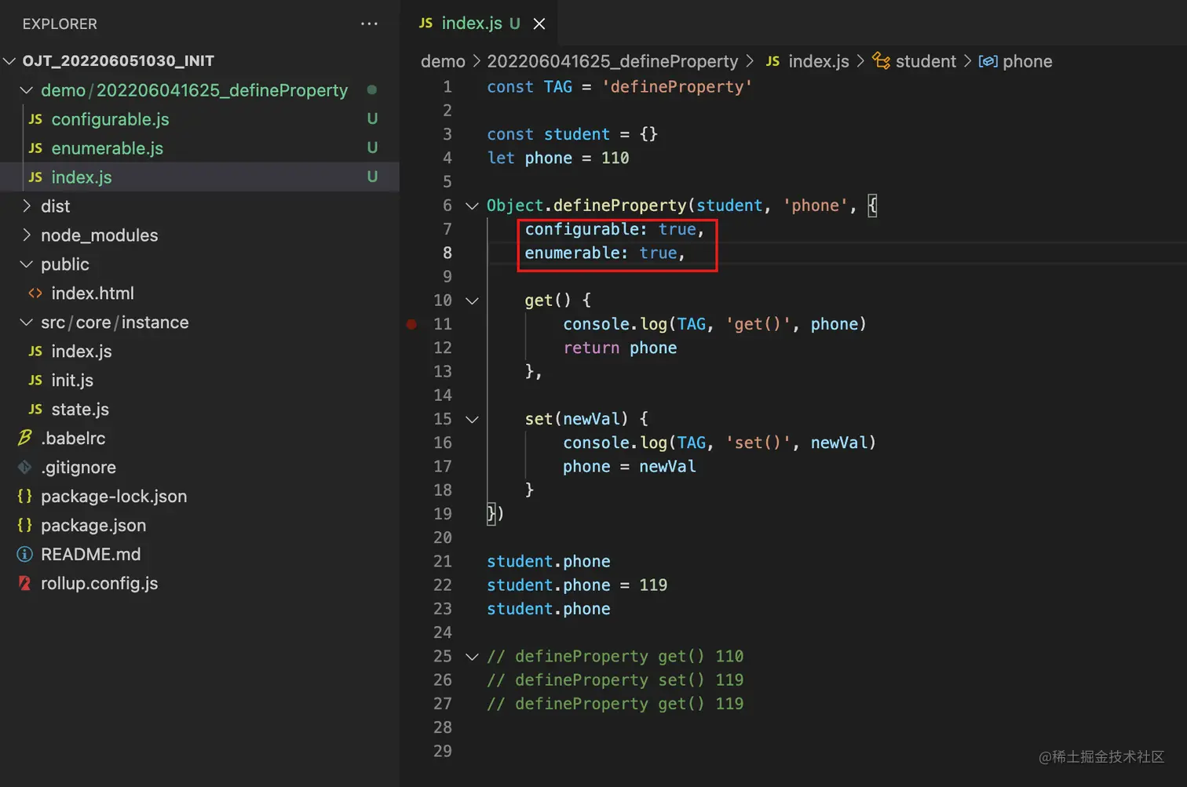
Task: Place cursor on 'enumerable: true' line
Action: pos(604,253)
